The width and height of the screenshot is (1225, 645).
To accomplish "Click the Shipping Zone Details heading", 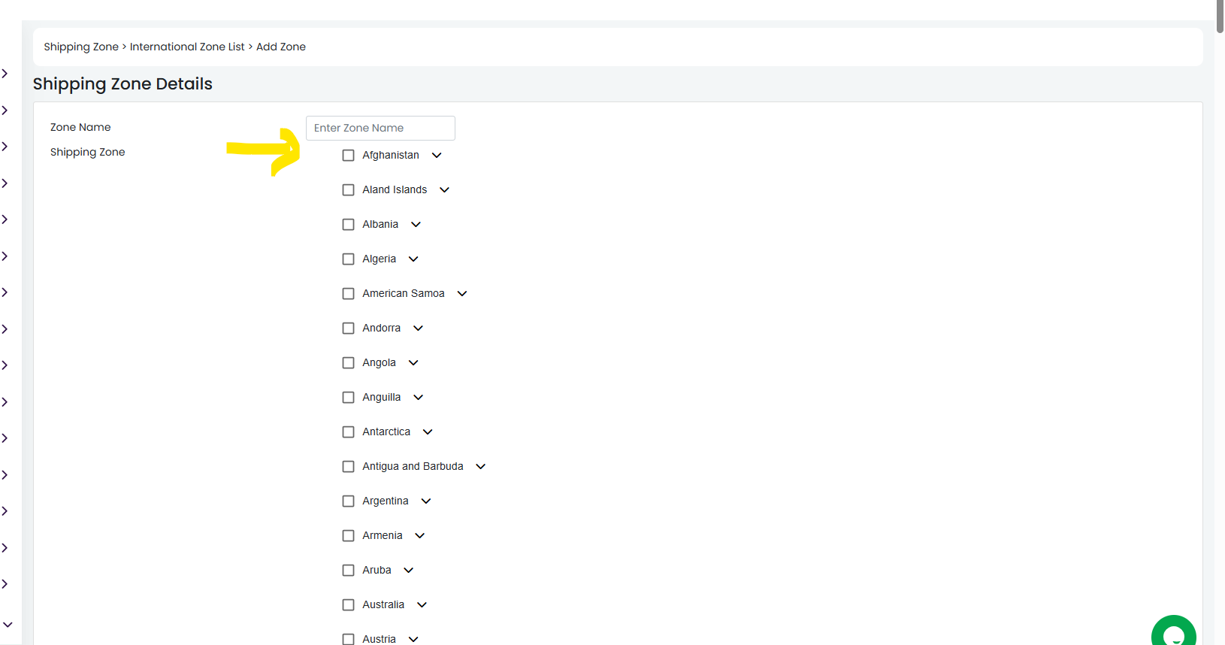I will (122, 84).
